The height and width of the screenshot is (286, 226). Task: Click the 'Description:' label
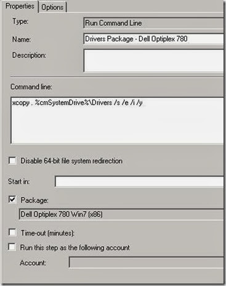pyautogui.click(x=29, y=55)
